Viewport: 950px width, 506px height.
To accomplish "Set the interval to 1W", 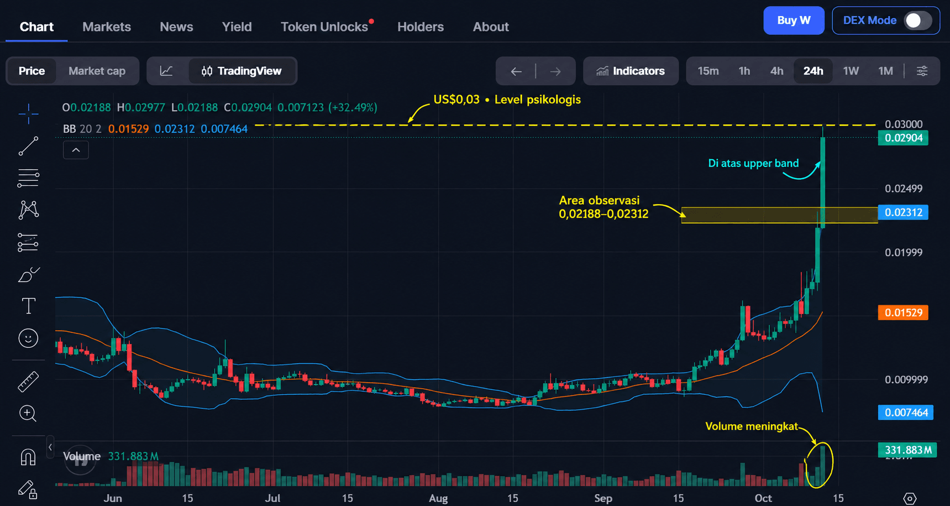I will 851,71.
